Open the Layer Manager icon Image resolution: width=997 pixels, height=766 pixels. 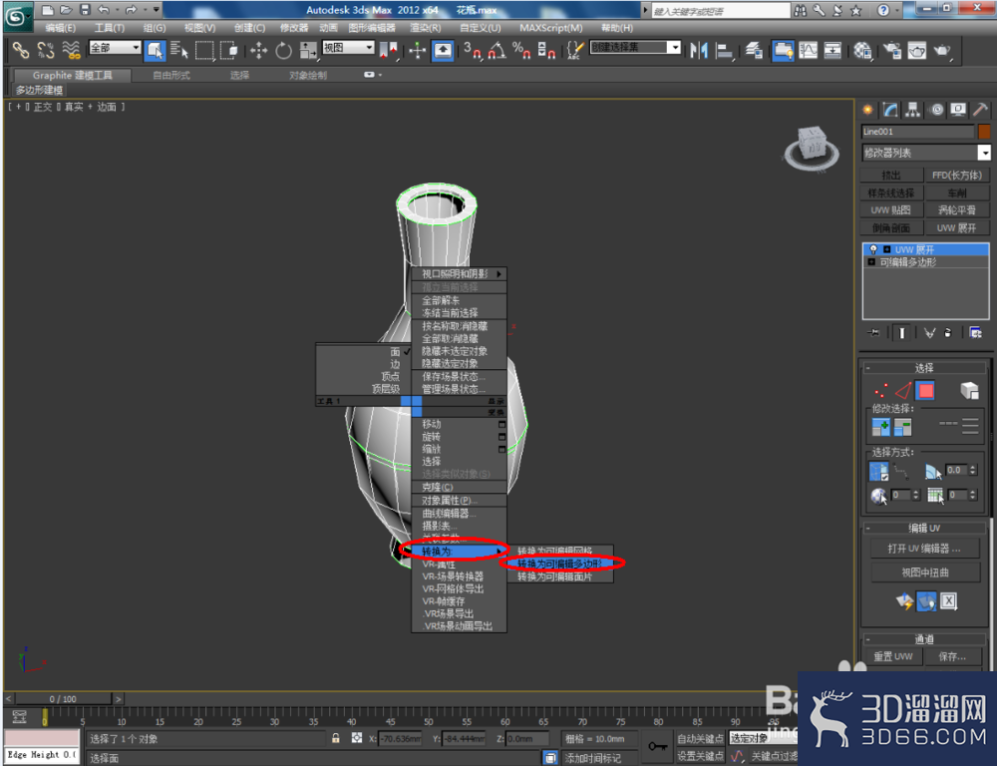tap(754, 50)
